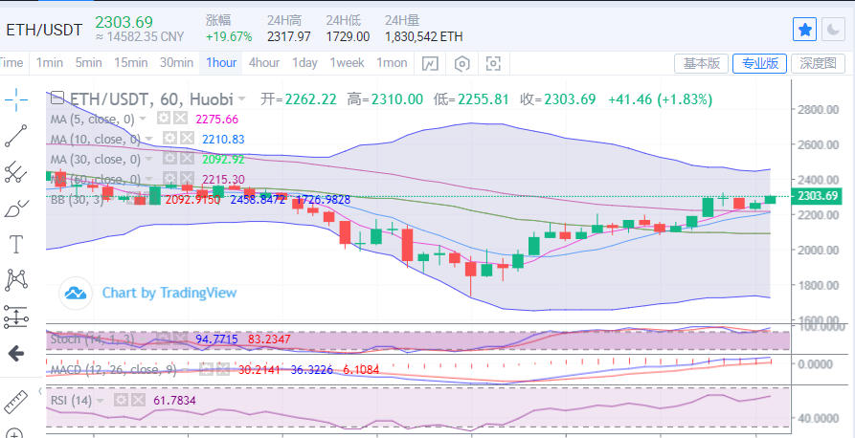Switch to 15min interval

[131, 63]
